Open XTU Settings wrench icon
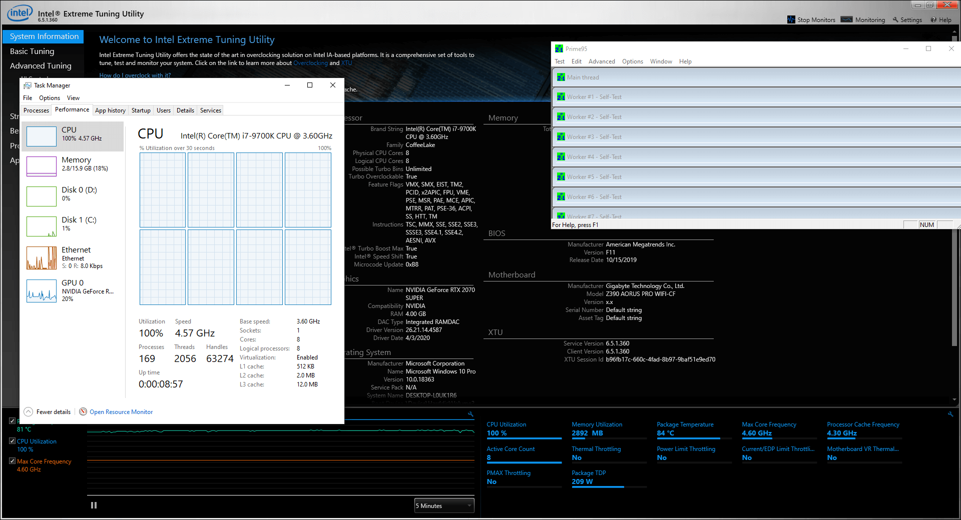This screenshot has height=520, width=961. click(x=895, y=20)
